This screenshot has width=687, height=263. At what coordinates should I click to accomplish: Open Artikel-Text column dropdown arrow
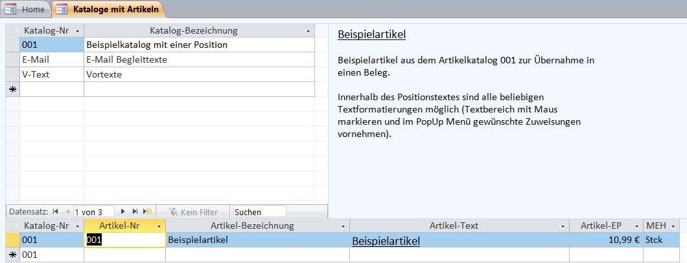coord(563,226)
